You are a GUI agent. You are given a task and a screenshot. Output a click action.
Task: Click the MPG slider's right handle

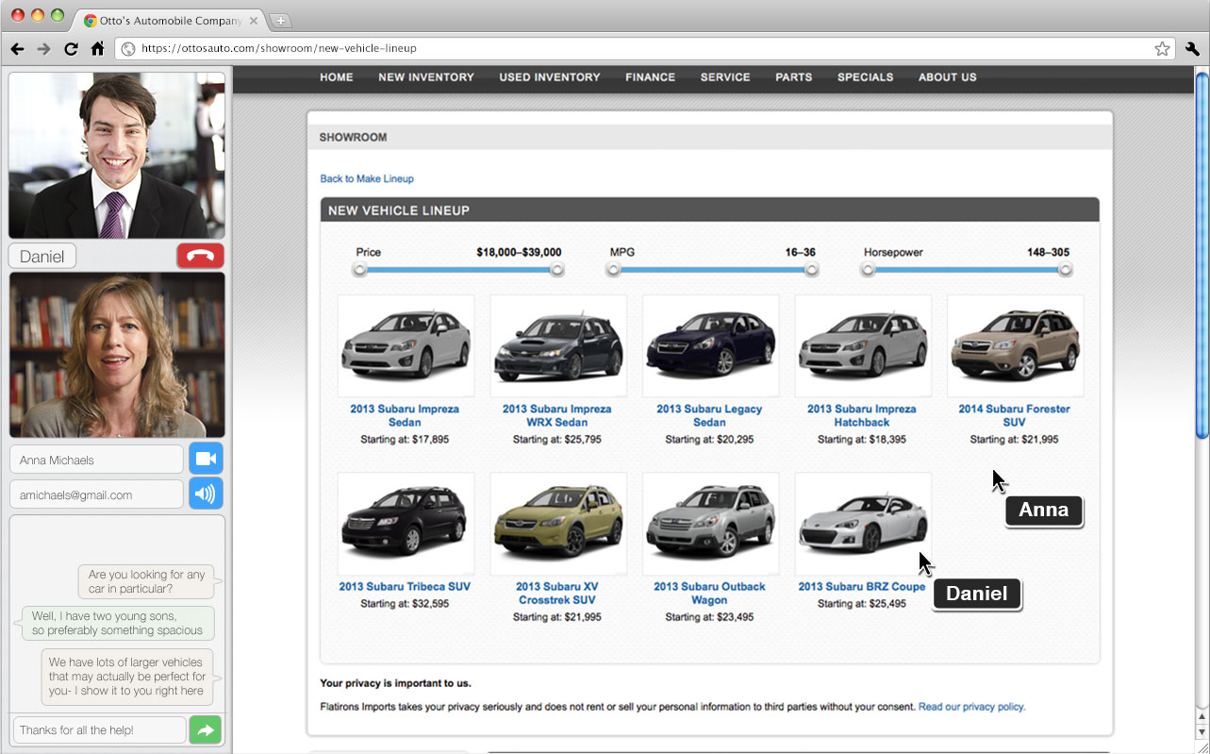coord(811,270)
